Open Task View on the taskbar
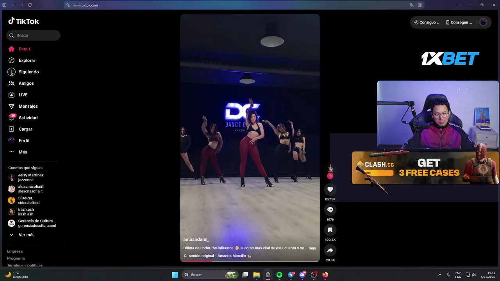500x281 pixels. [x=245, y=275]
